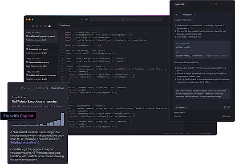The height and width of the screenshot is (164, 235).
Task: Open the chat bubble icon in the sidebar toolbar
Action: [32, 26]
